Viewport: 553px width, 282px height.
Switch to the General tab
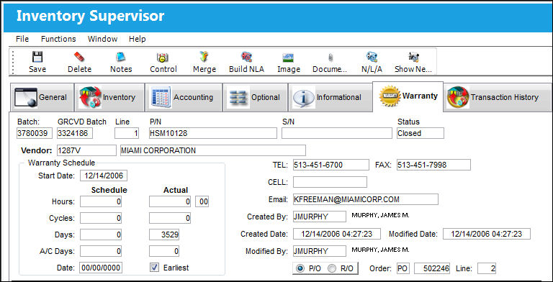point(42,97)
